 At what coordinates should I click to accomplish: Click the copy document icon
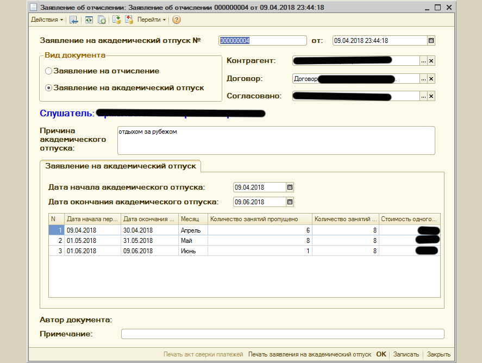[102, 20]
